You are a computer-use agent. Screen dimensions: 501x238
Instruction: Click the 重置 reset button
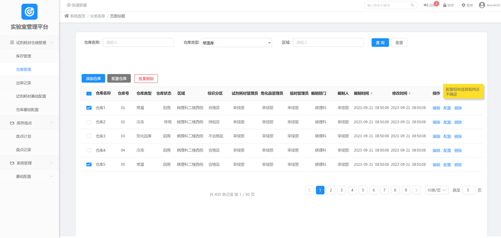(x=399, y=43)
